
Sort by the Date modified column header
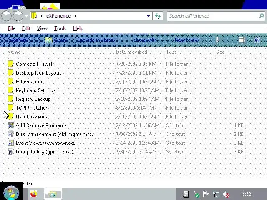tap(131, 52)
